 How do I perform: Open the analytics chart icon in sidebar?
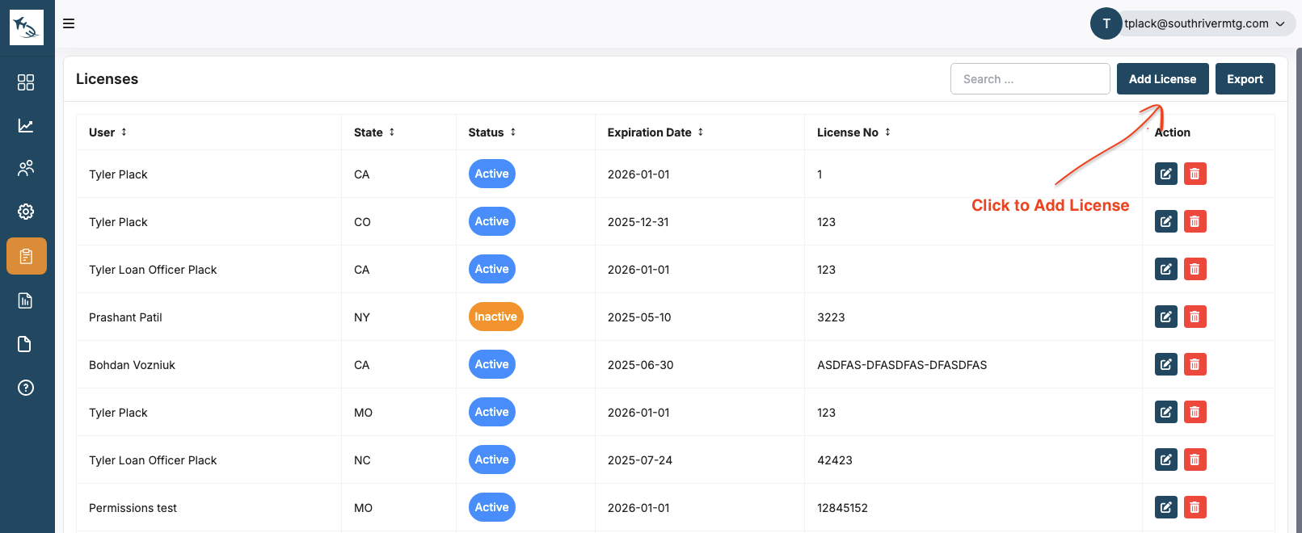26,126
